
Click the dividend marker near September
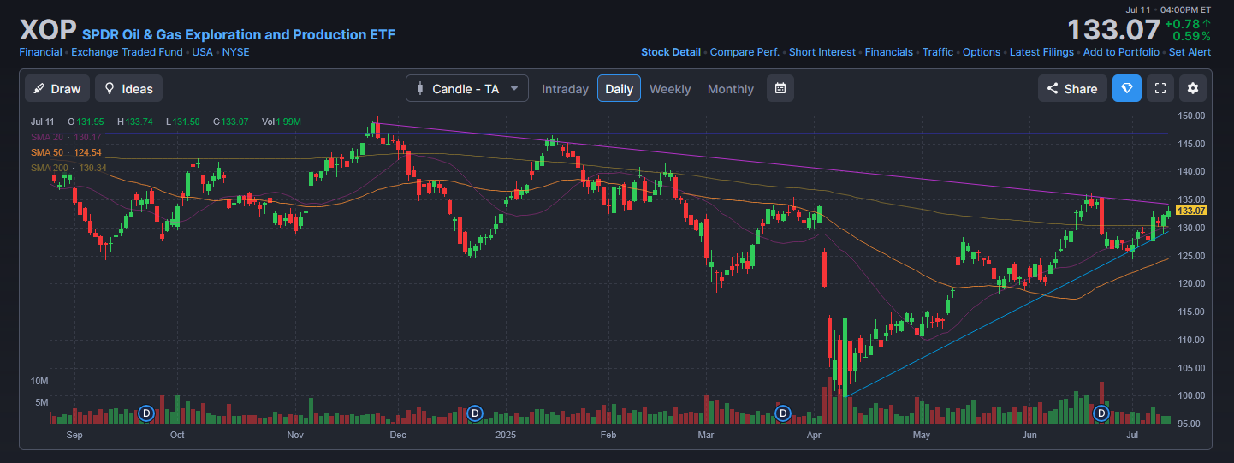point(145,413)
